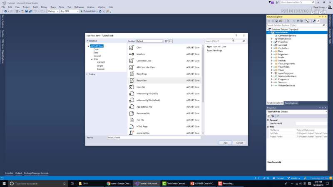Expand the Views folder in Solution Explorer
The image size is (333, 187).
pyautogui.click(x=272, y=70)
